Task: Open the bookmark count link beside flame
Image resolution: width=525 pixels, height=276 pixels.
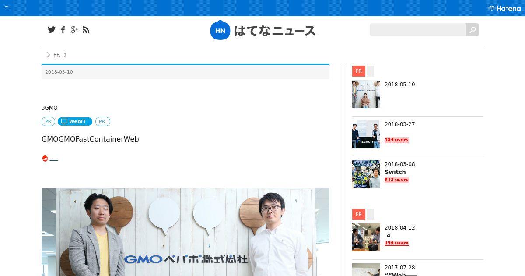Action: click(54, 159)
